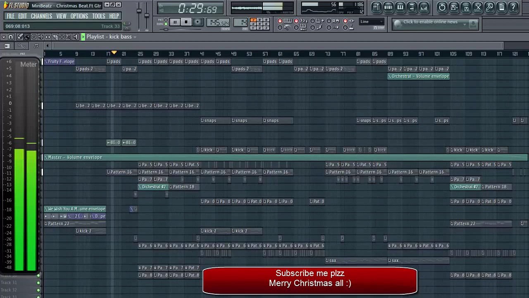Click the playhead marker on timeline
Screen dimensions: 529x298
point(114,53)
